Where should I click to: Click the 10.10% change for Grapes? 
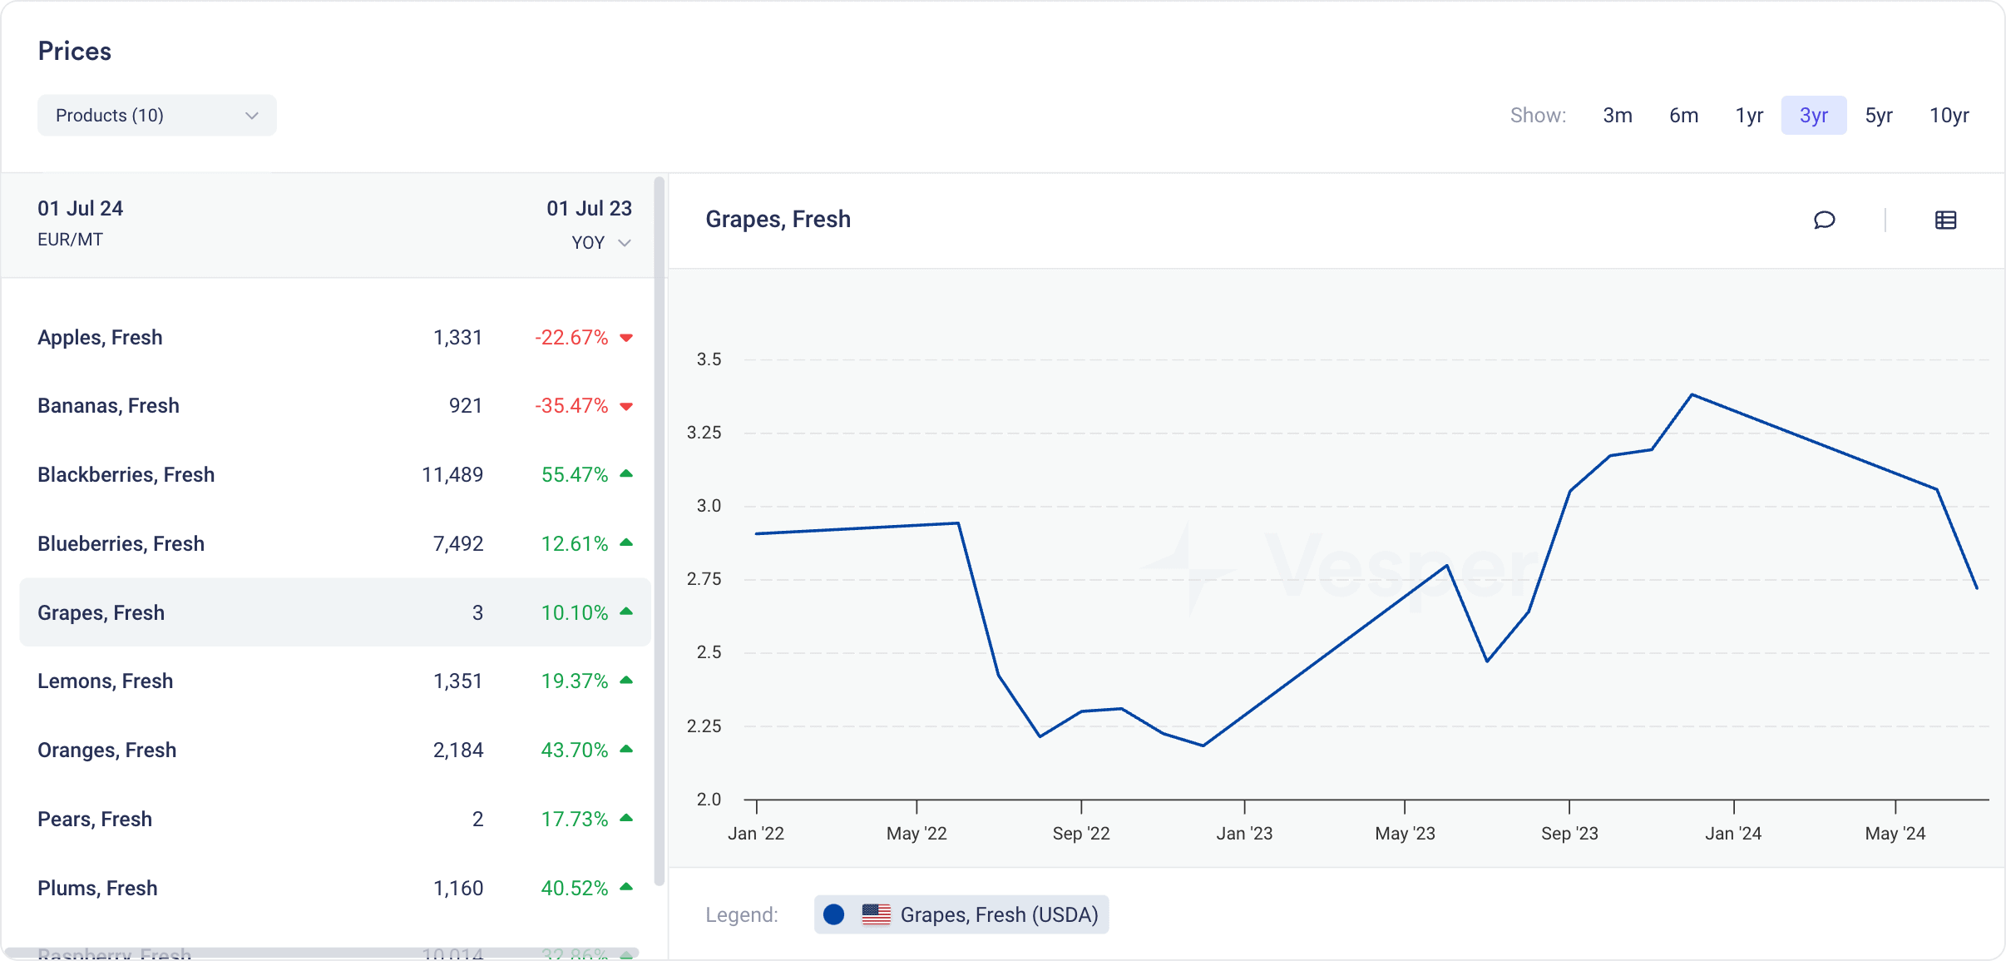(x=575, y=613)
